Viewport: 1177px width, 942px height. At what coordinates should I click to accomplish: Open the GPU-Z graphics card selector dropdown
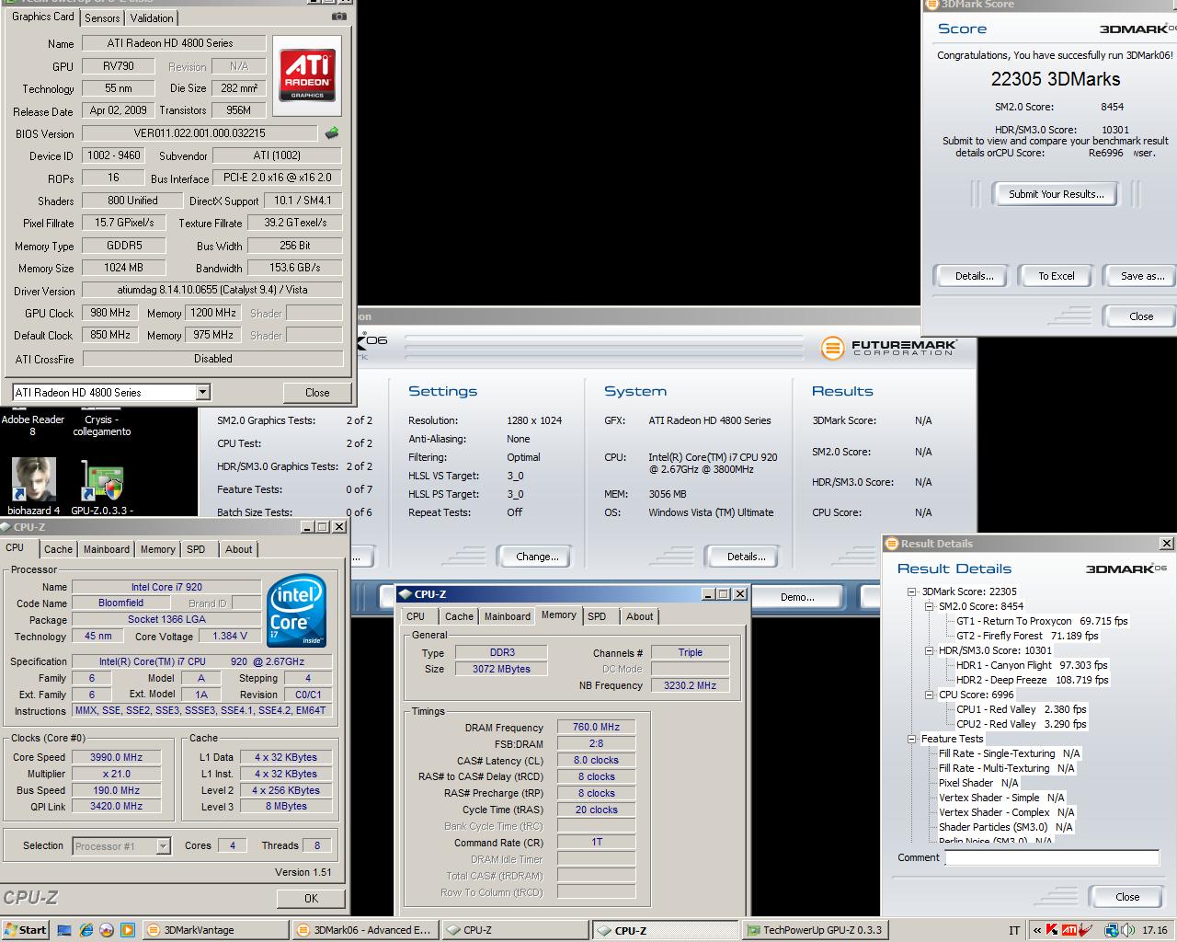(x=202, y=393)
